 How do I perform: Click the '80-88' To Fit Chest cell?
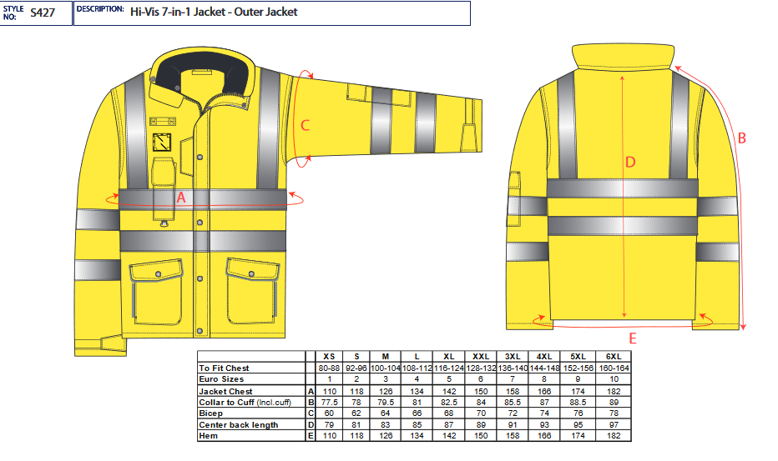(x=329, y=368)
